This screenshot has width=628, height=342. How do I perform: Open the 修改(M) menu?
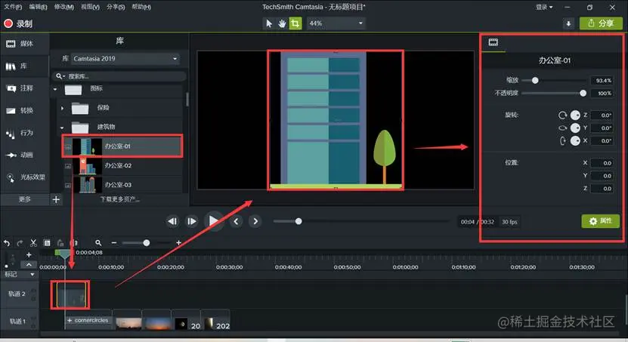click(64, 7)
